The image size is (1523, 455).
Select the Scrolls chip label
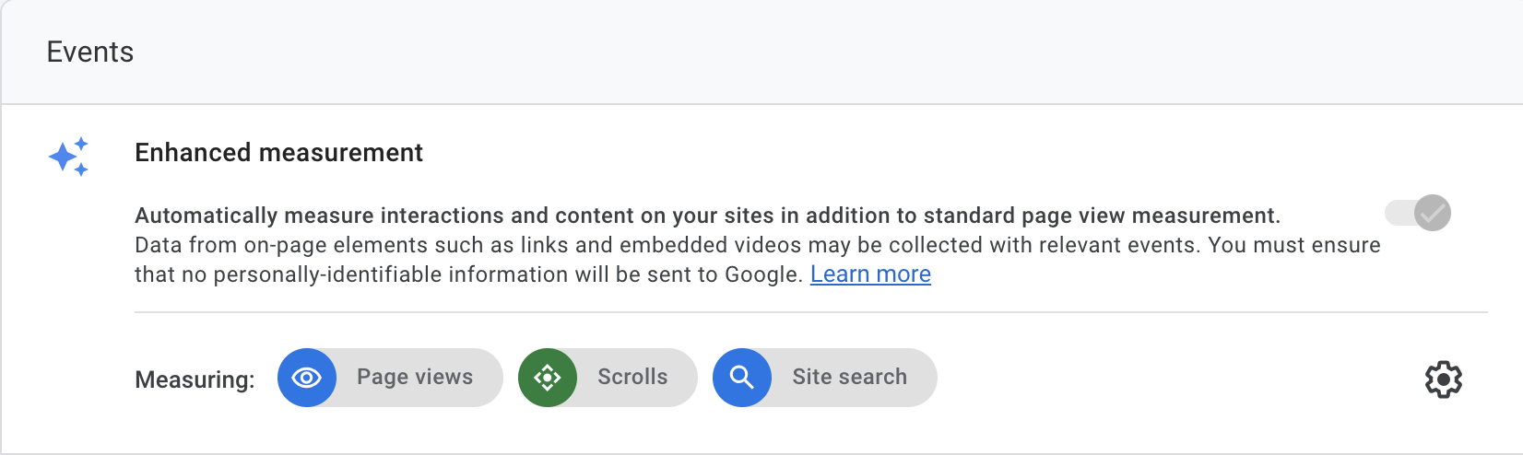(x=632, y=377)
